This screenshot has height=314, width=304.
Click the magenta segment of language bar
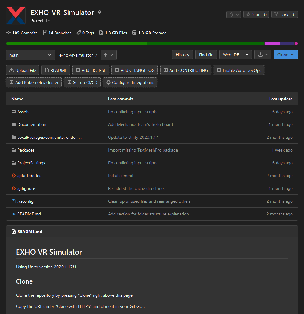click(272, 44)
